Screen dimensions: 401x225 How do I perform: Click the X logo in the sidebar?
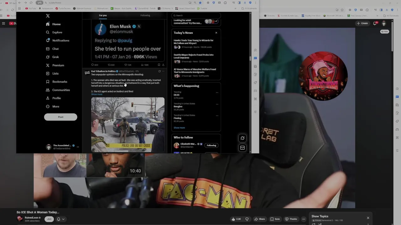(48, 16)
